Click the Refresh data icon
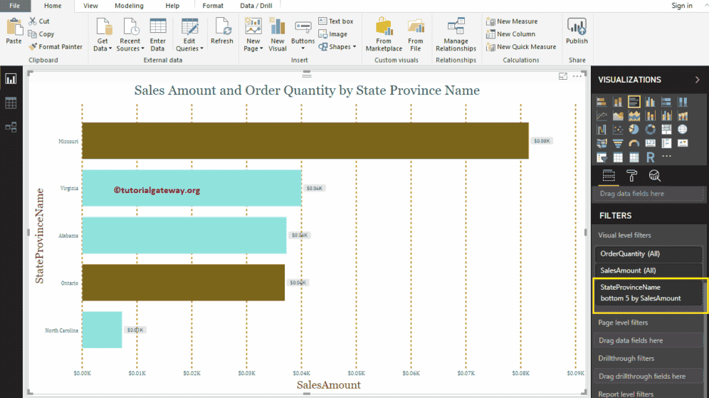The image size is (709, 398). (222, 32)
